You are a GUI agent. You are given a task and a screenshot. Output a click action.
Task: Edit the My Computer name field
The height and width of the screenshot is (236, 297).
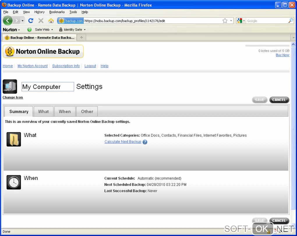[x=48, y=87]
